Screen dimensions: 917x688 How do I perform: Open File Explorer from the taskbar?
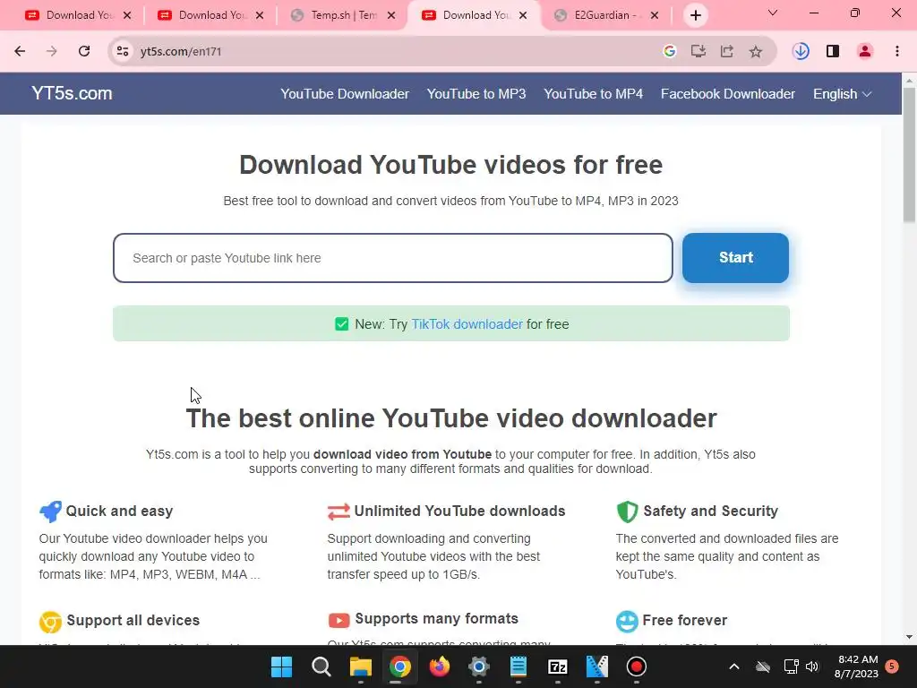point(360,666)
